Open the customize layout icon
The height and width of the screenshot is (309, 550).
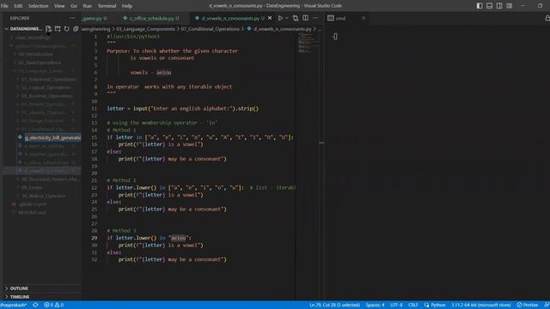510,6
